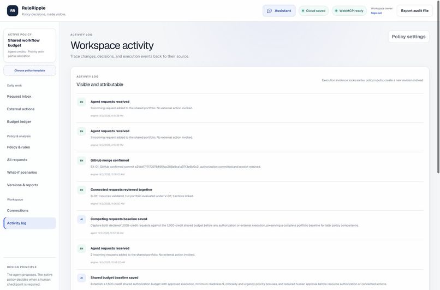440x290 pixels.
Task: Click the page's vertical scrollbar
Action: 438,87
